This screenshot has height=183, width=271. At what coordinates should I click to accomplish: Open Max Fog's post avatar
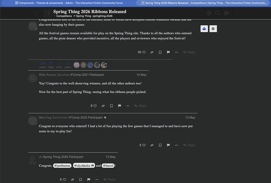[x=33, y=121]
